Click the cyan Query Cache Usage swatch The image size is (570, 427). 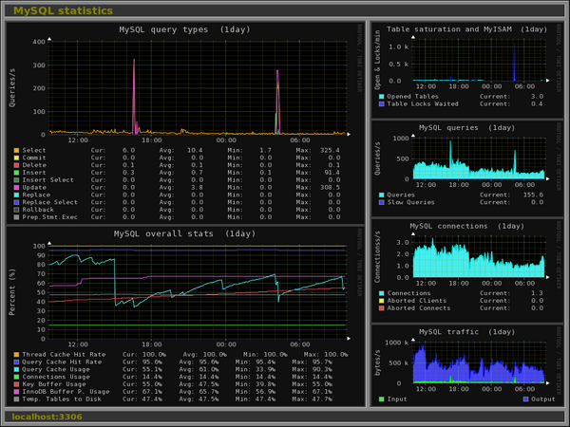[16, 369]
